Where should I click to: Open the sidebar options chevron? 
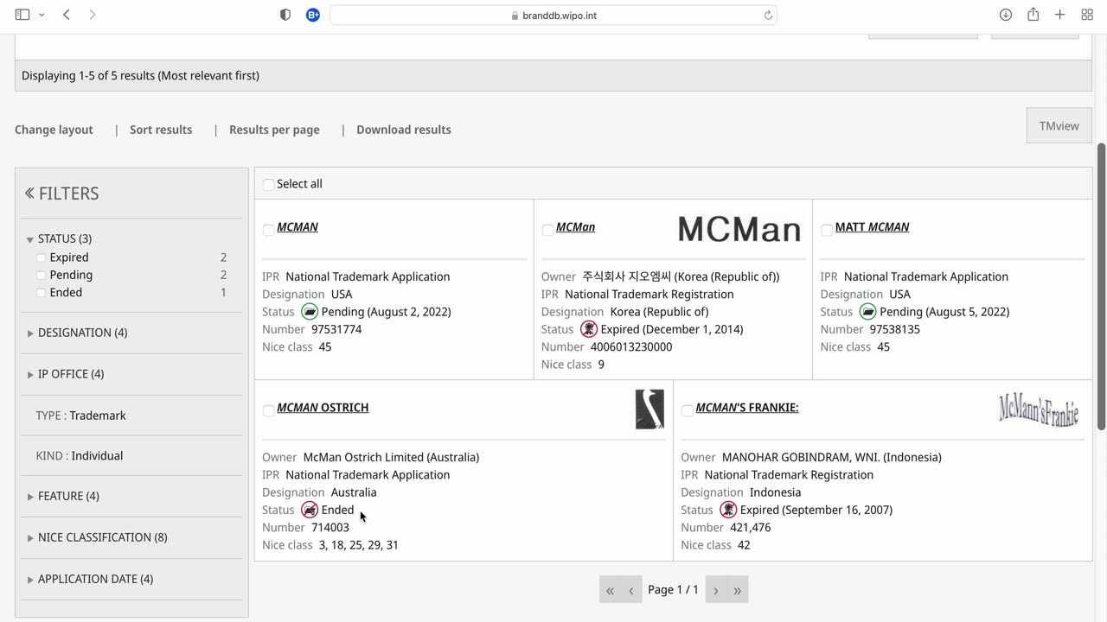coord(42,15)
